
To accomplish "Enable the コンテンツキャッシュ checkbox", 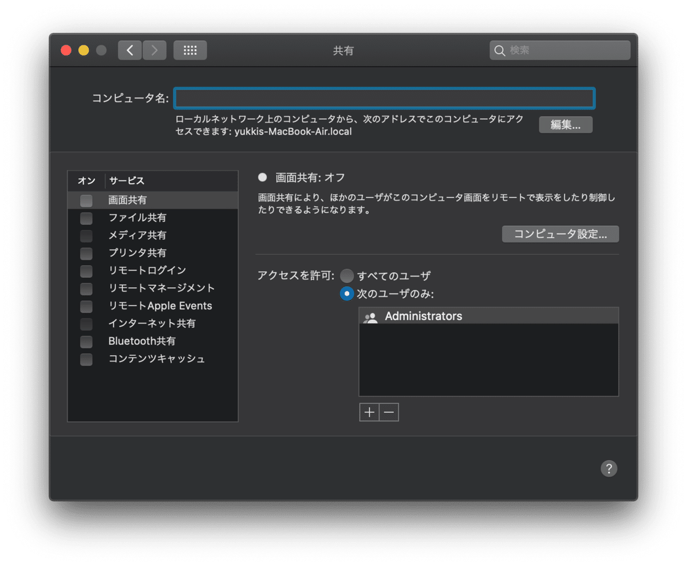I will tap(86, 360).
